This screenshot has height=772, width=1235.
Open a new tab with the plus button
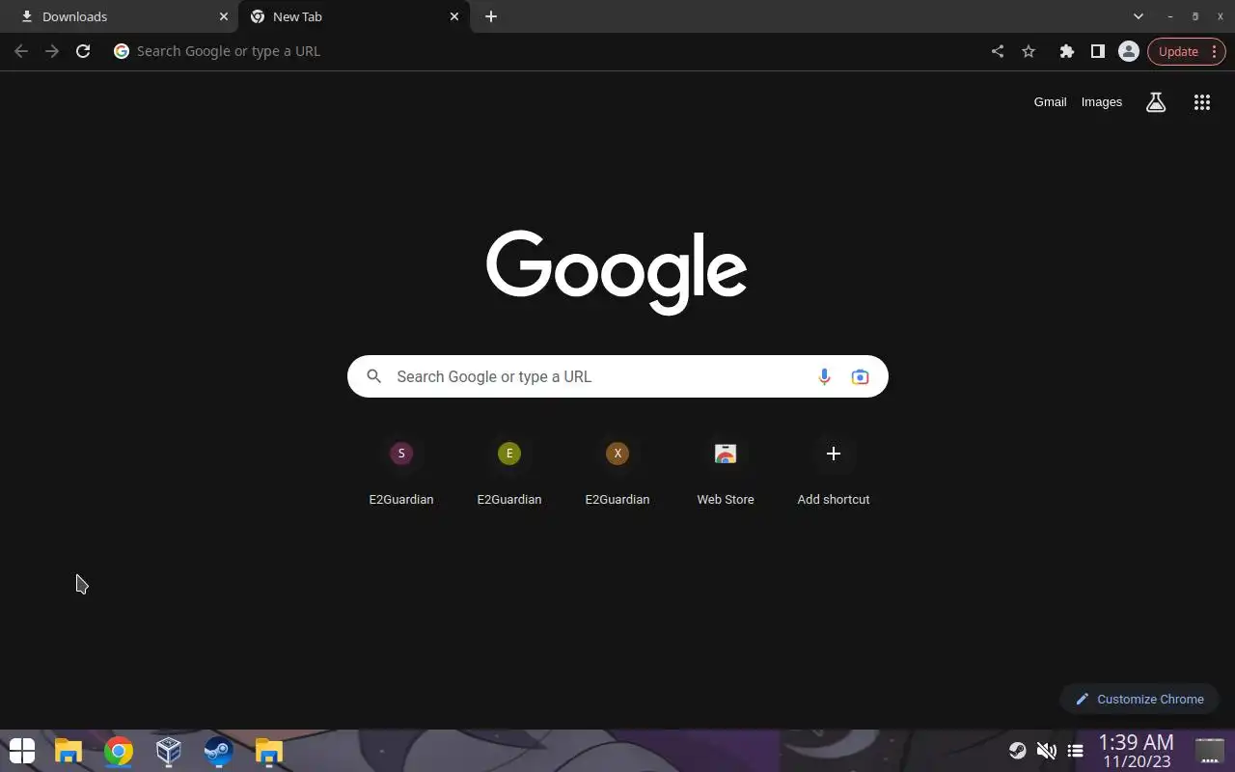[491, 16]
